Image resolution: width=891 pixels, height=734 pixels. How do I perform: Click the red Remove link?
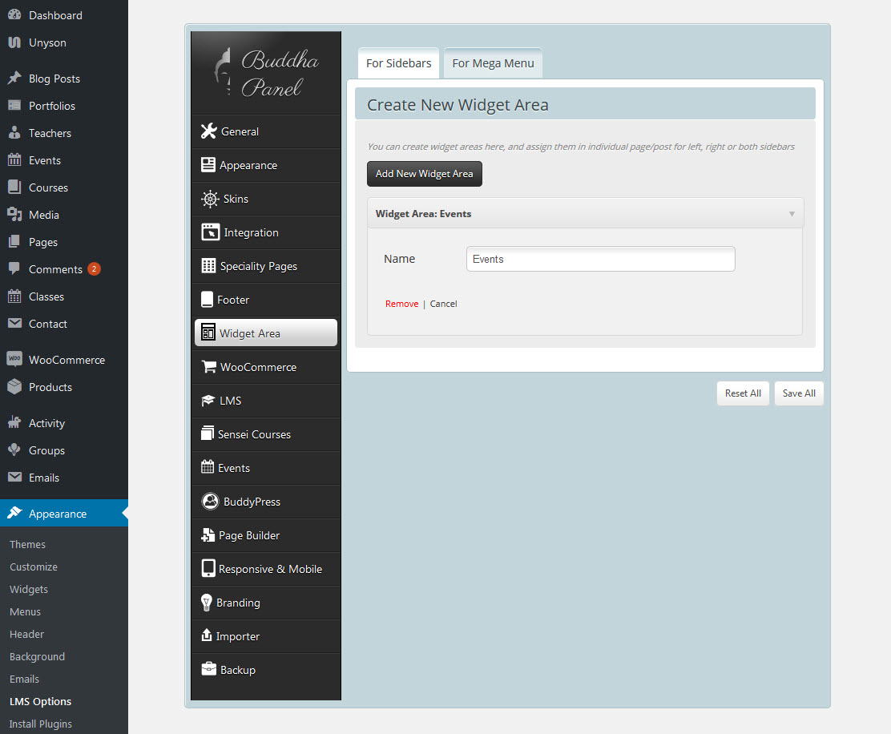pos(401,304)
